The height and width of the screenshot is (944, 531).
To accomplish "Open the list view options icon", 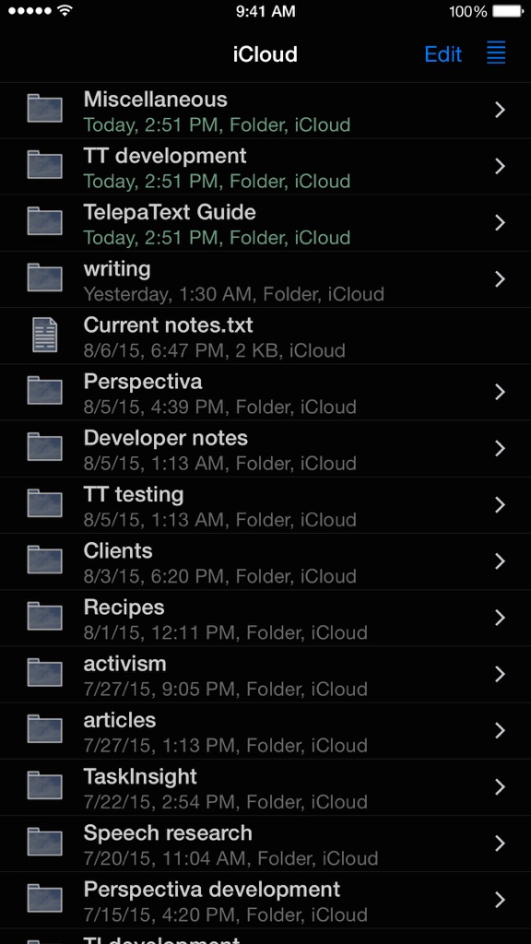I will (496, 53).
